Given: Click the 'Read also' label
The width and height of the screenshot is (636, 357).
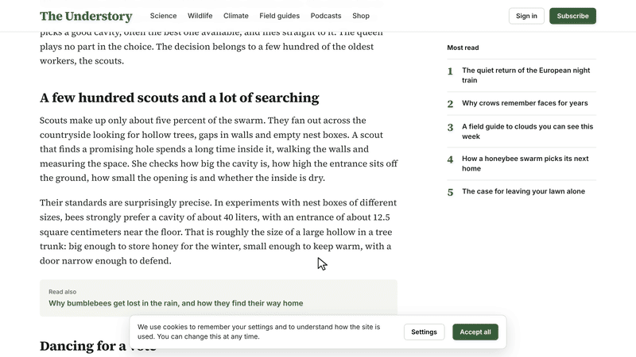Looking at the screenshot, I should 63,291.
